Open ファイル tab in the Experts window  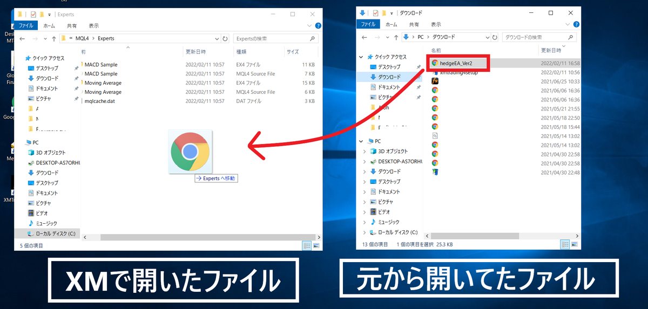pos(26,25)
